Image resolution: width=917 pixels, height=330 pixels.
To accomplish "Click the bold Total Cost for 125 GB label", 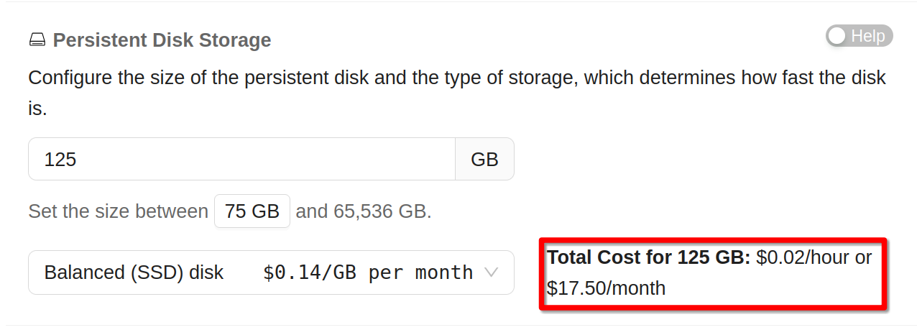I will 648,257.
